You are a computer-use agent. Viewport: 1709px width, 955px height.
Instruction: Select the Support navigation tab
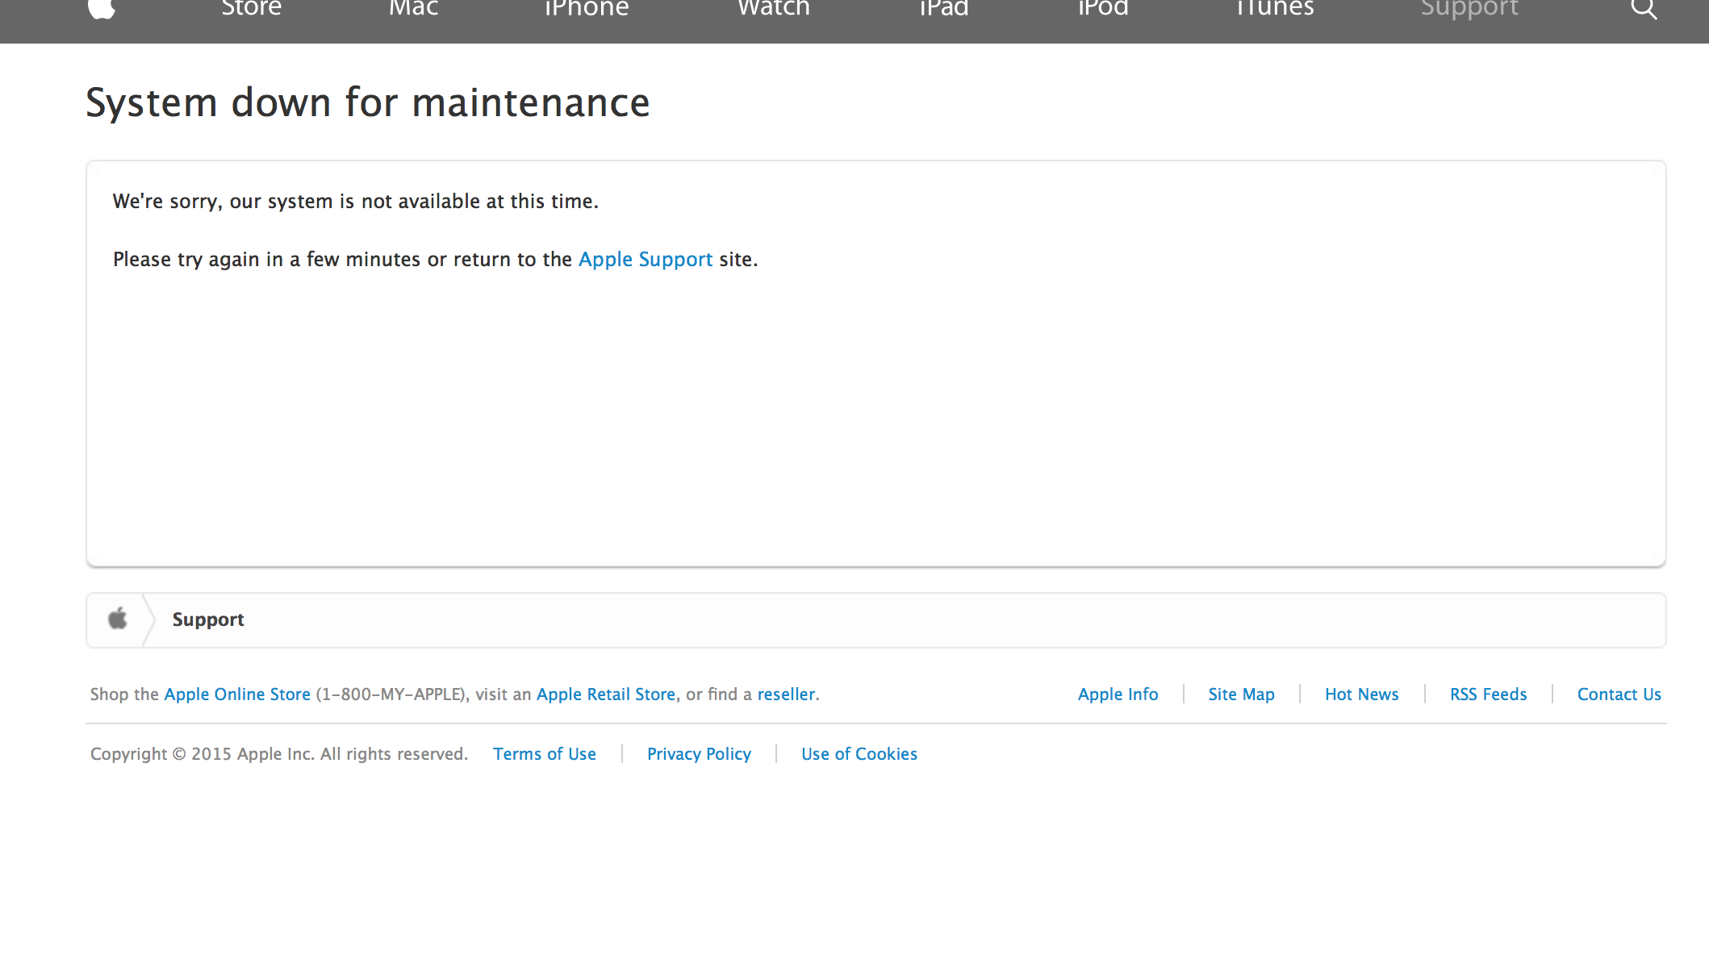pyautogui.click(x=1469, y=9)
